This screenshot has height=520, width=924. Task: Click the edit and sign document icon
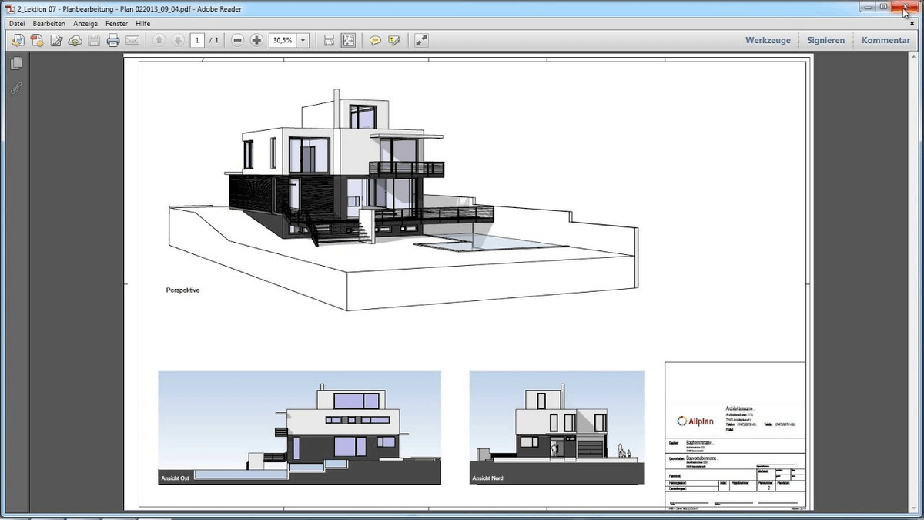56,40
